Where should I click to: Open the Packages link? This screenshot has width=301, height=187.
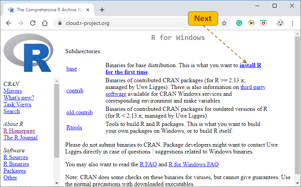point(15,171)
